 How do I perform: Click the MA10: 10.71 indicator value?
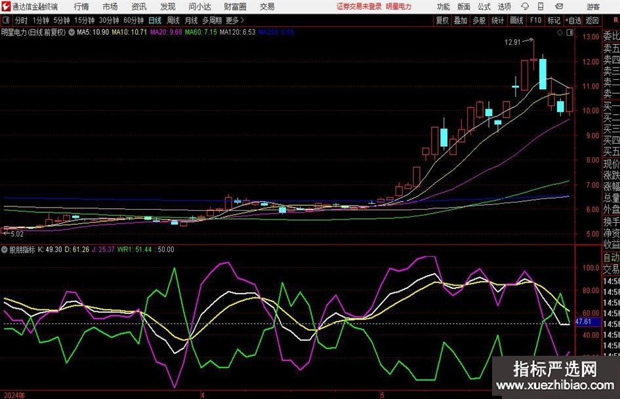pyautogui.click(x=129, y=32)
